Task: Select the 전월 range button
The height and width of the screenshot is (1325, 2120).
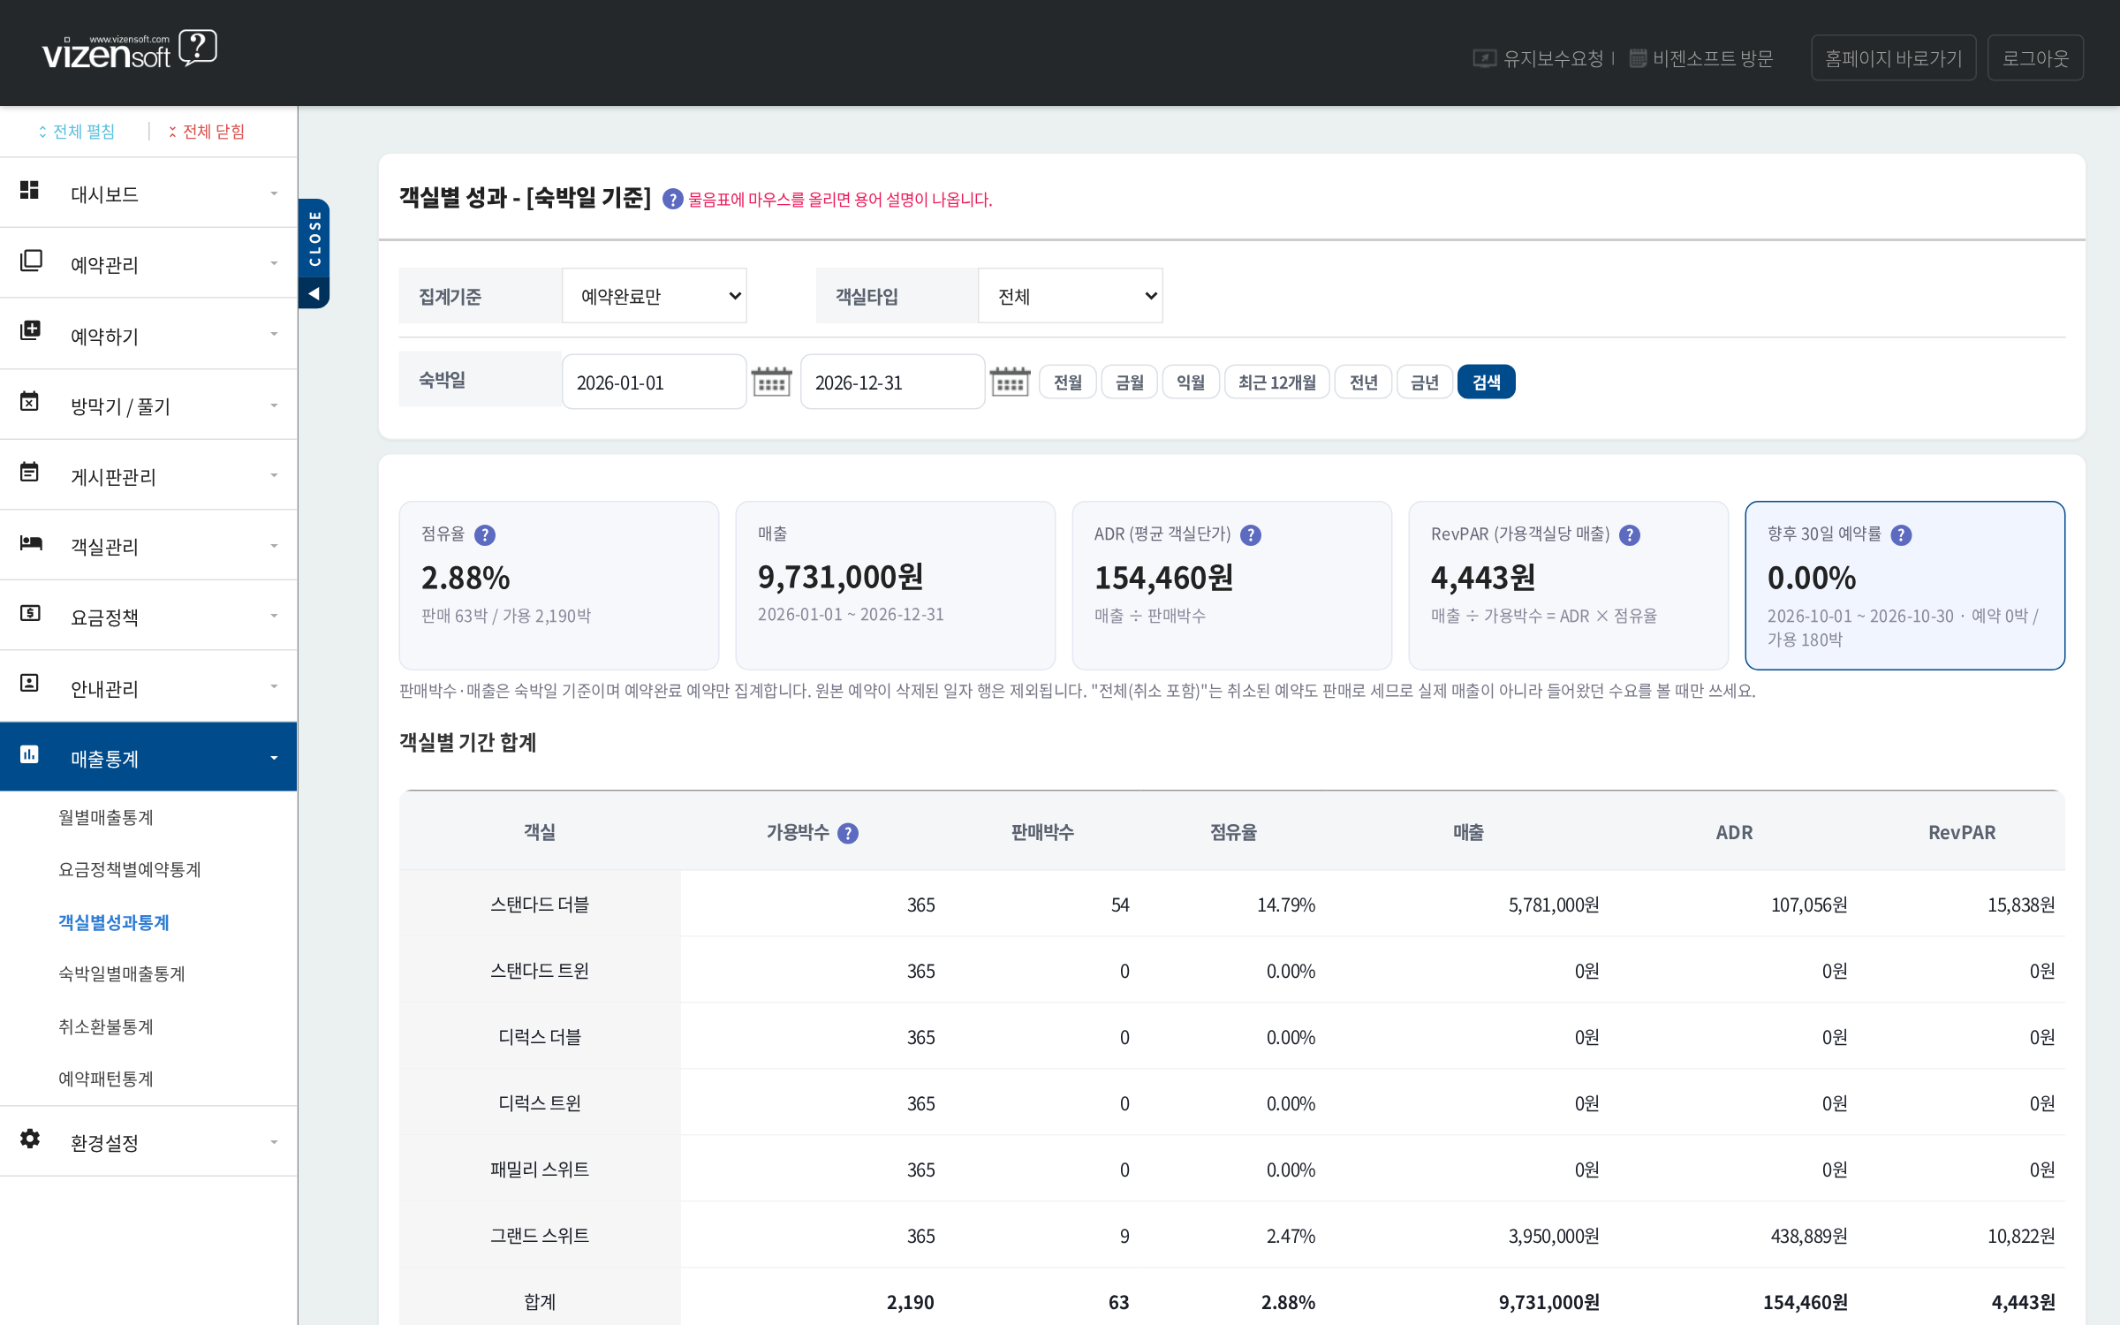Action: [x=1067, y=382]
